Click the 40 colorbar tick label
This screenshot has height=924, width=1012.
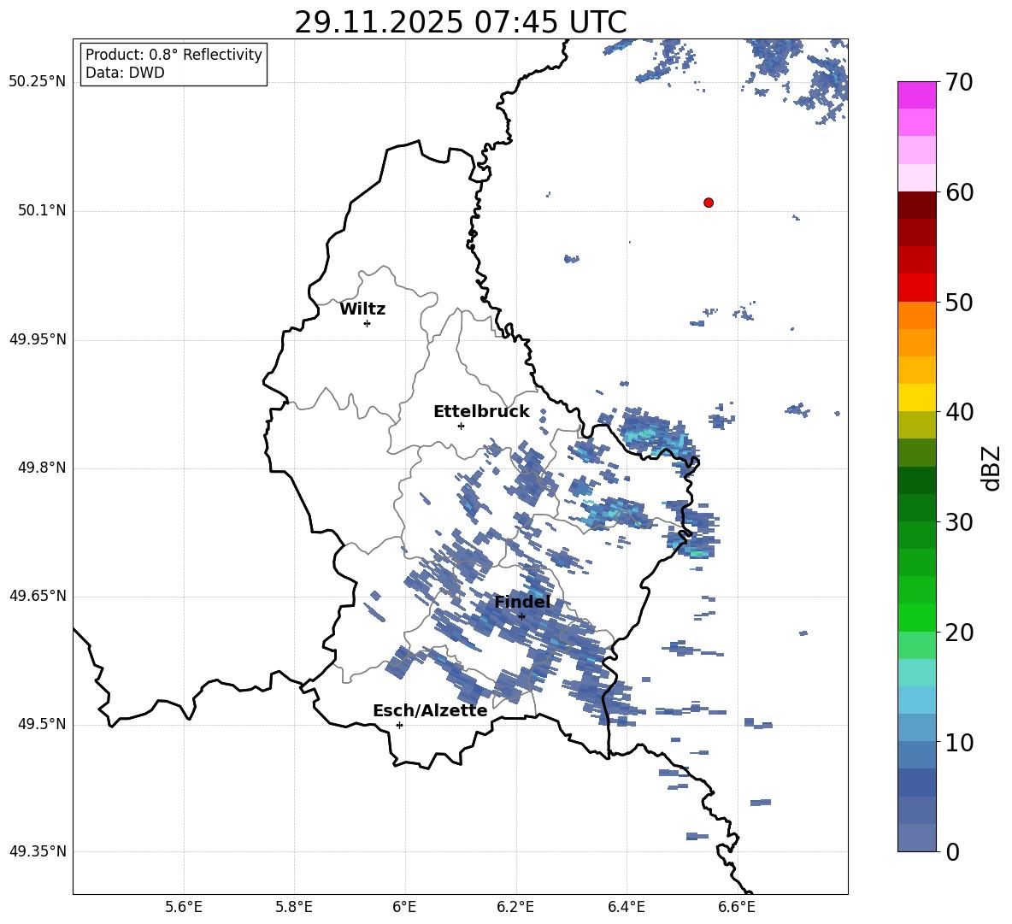[x=959, y=412]
